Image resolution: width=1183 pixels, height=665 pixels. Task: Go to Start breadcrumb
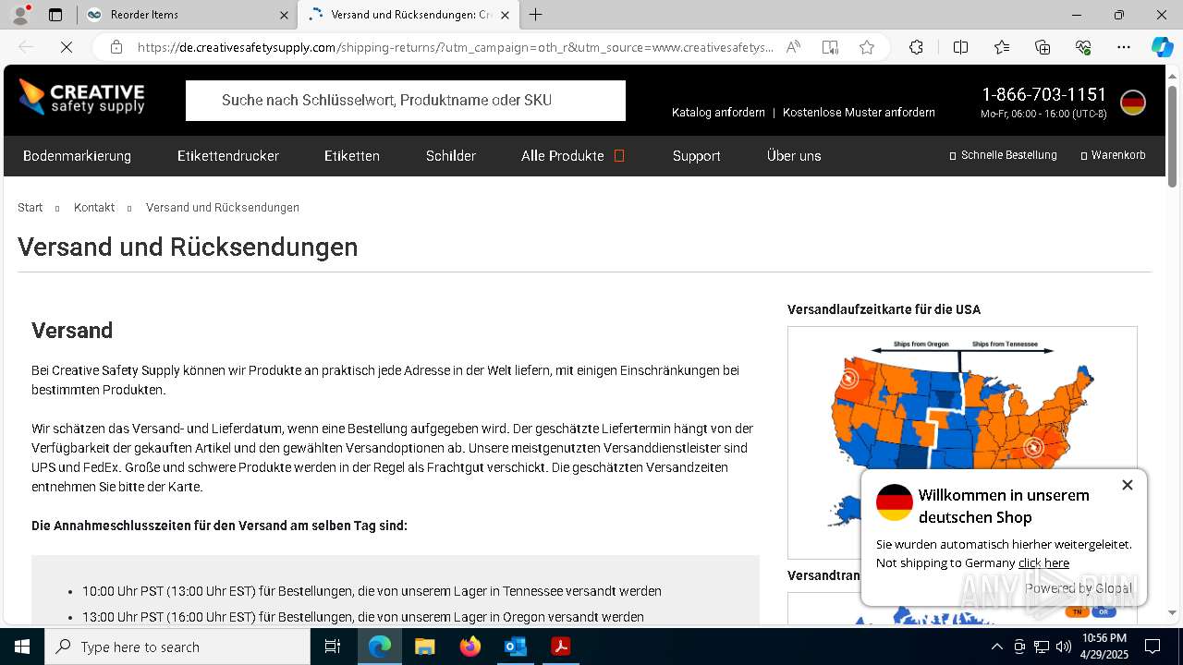point(30,208)
